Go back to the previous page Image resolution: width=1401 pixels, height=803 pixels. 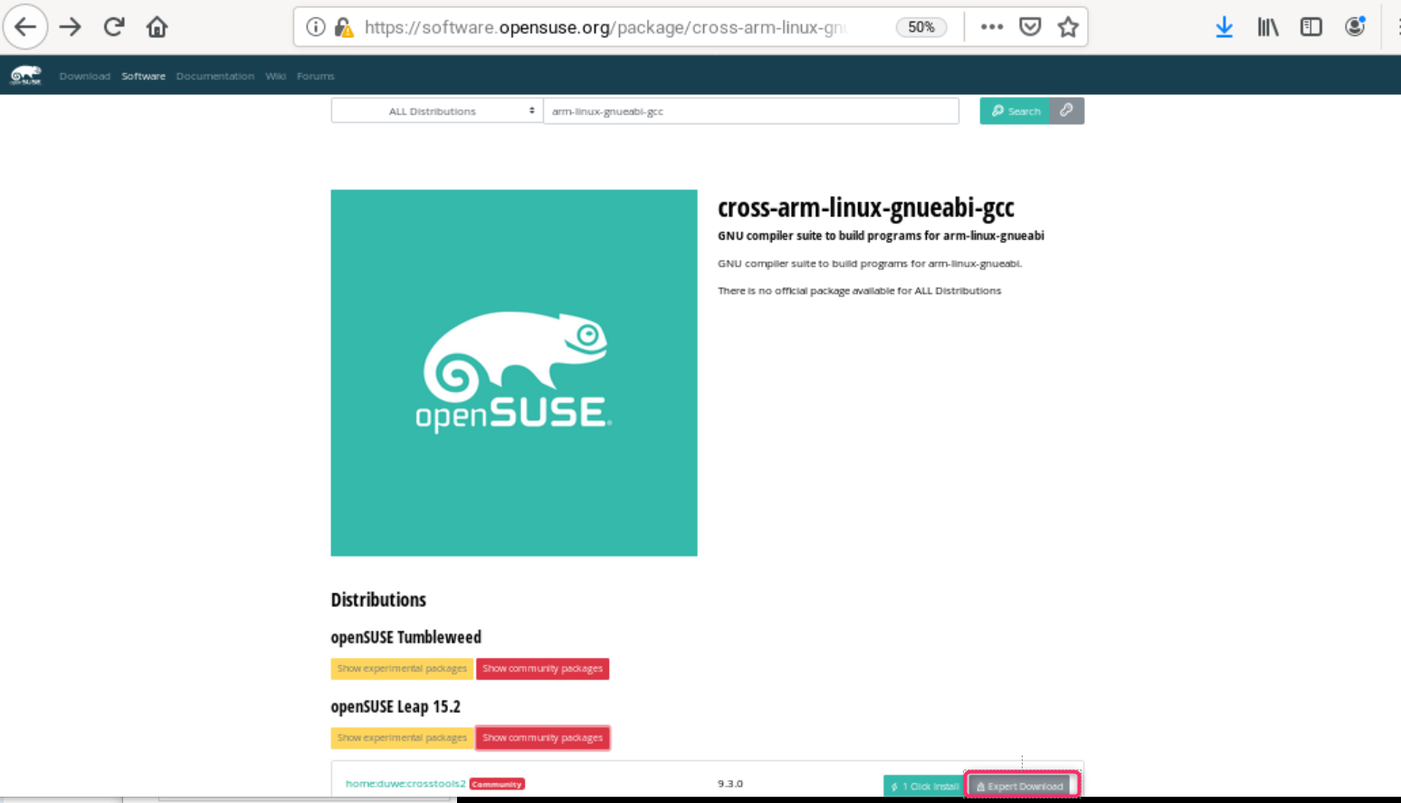click(25, 27)
